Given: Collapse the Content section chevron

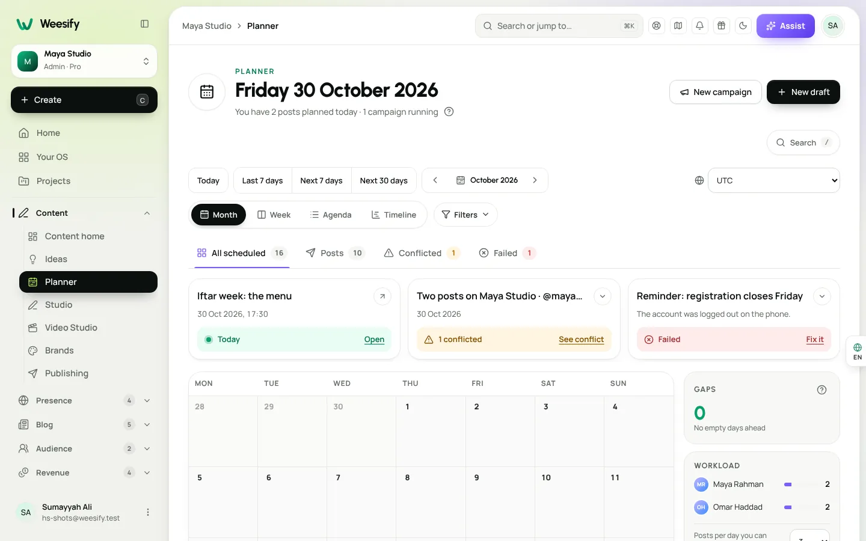Looking at the screenshot, I should [x=147, y=213].
